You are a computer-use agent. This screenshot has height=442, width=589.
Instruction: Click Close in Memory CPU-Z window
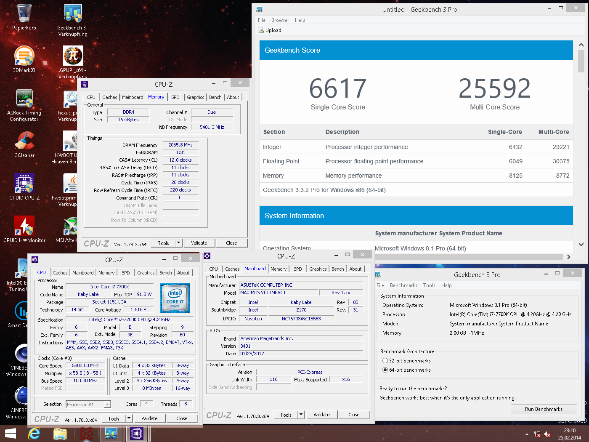[231, 243]
